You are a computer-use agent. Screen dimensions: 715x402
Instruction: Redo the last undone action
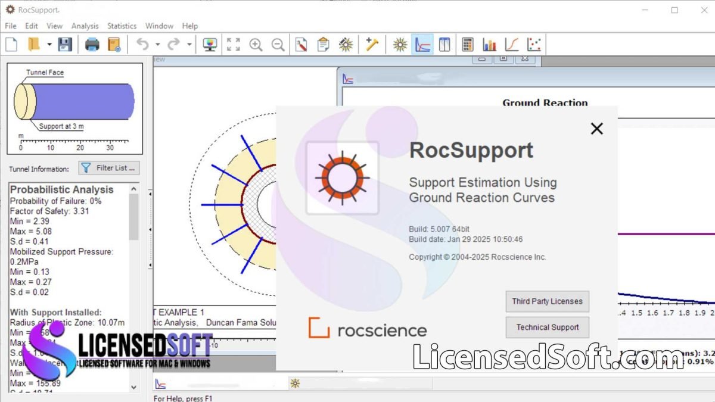point(173,45)
